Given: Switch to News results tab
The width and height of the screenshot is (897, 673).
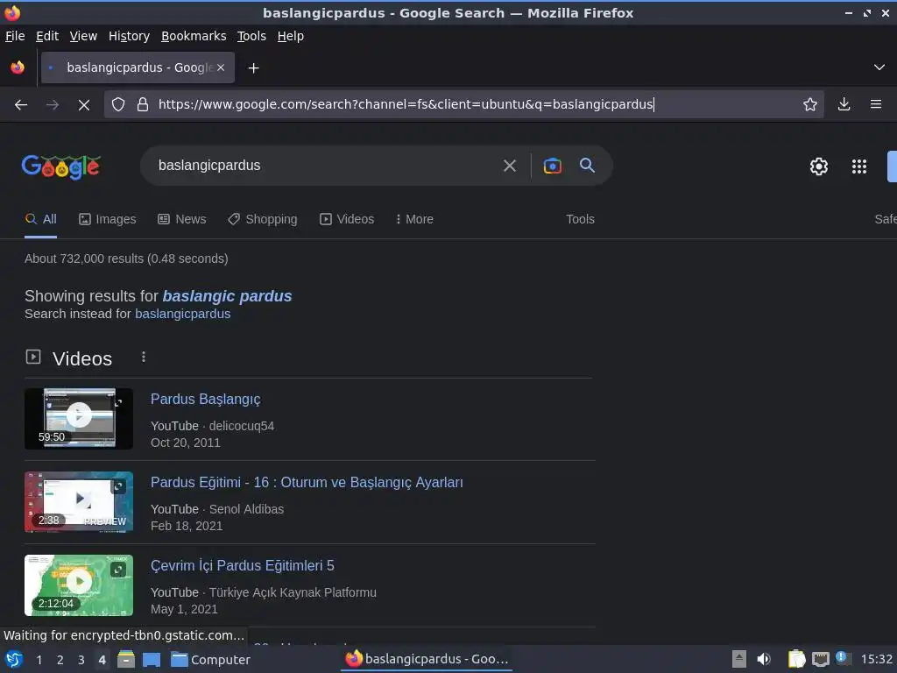Looking at the screenshot, I should coord(182,219).
